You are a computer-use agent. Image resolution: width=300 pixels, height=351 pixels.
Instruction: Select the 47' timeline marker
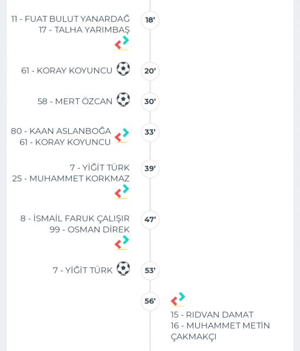click(150, 220)
